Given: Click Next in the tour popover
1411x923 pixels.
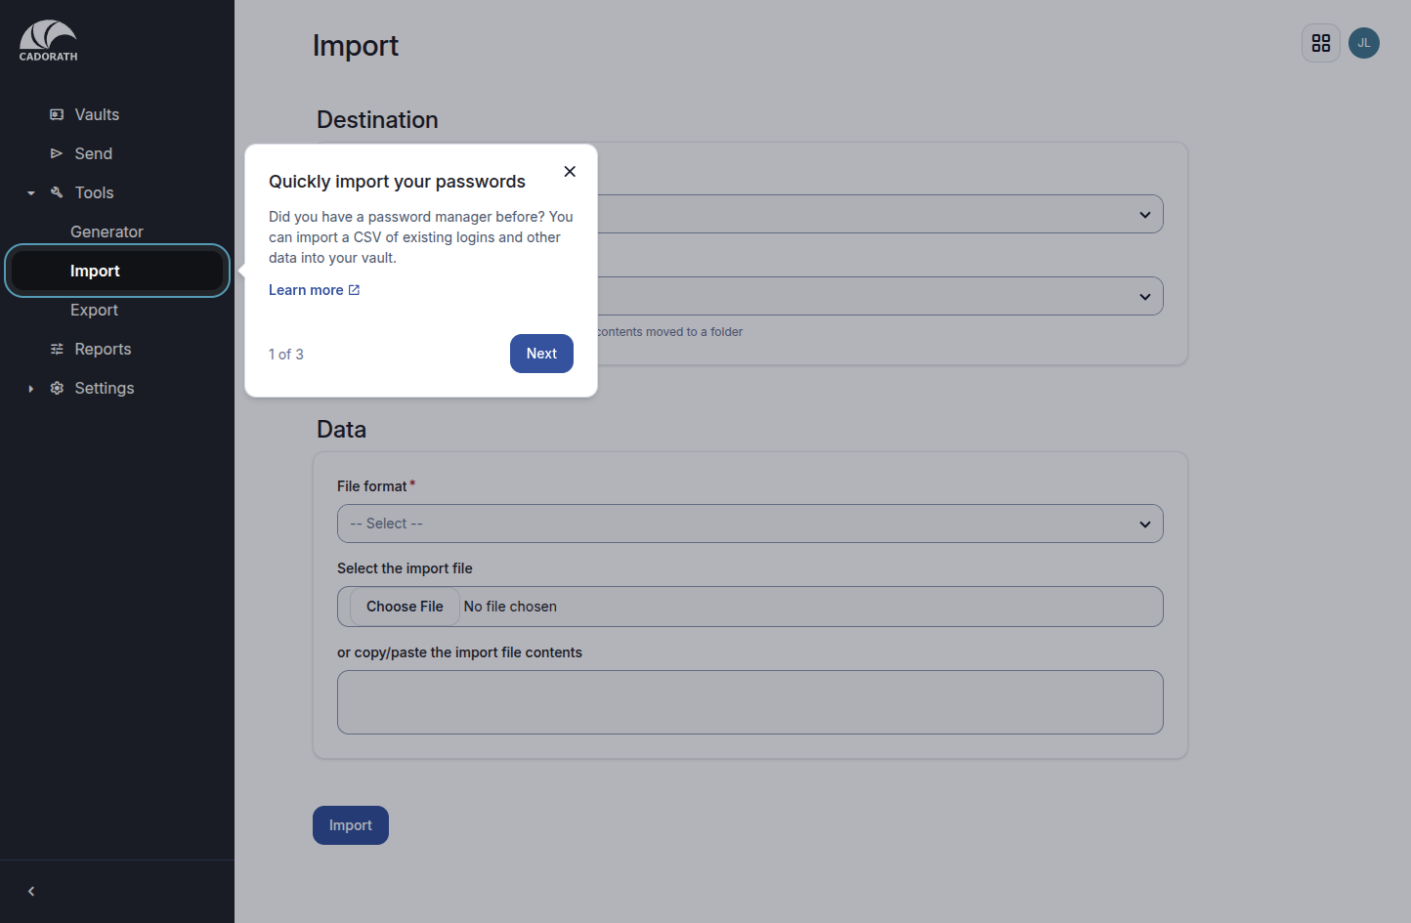Looking at the screenshot, I should 541,354.
